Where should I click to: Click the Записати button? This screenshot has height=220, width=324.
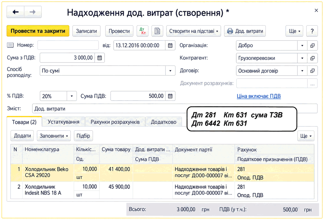87,31
